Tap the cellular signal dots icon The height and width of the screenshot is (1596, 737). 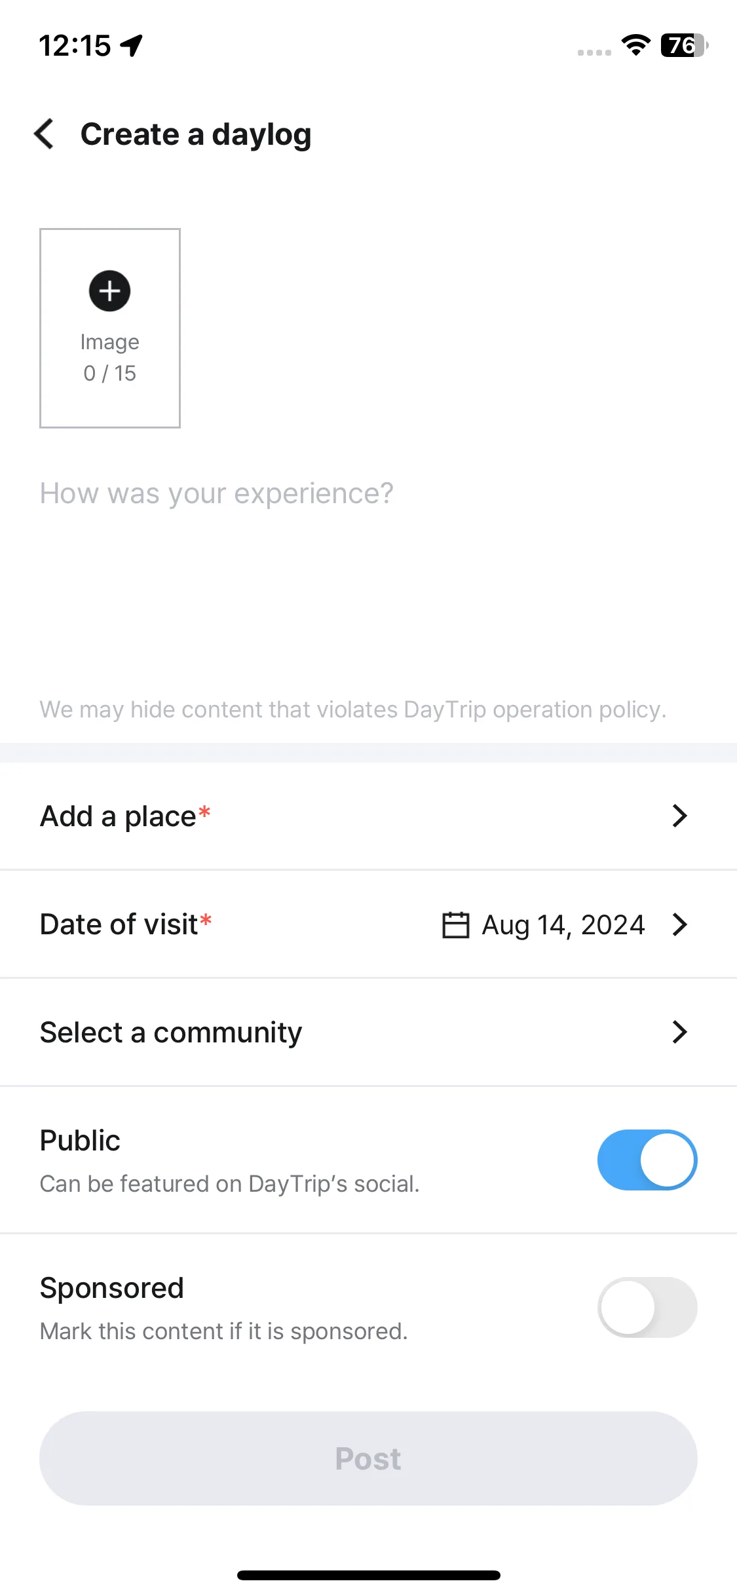594,52
